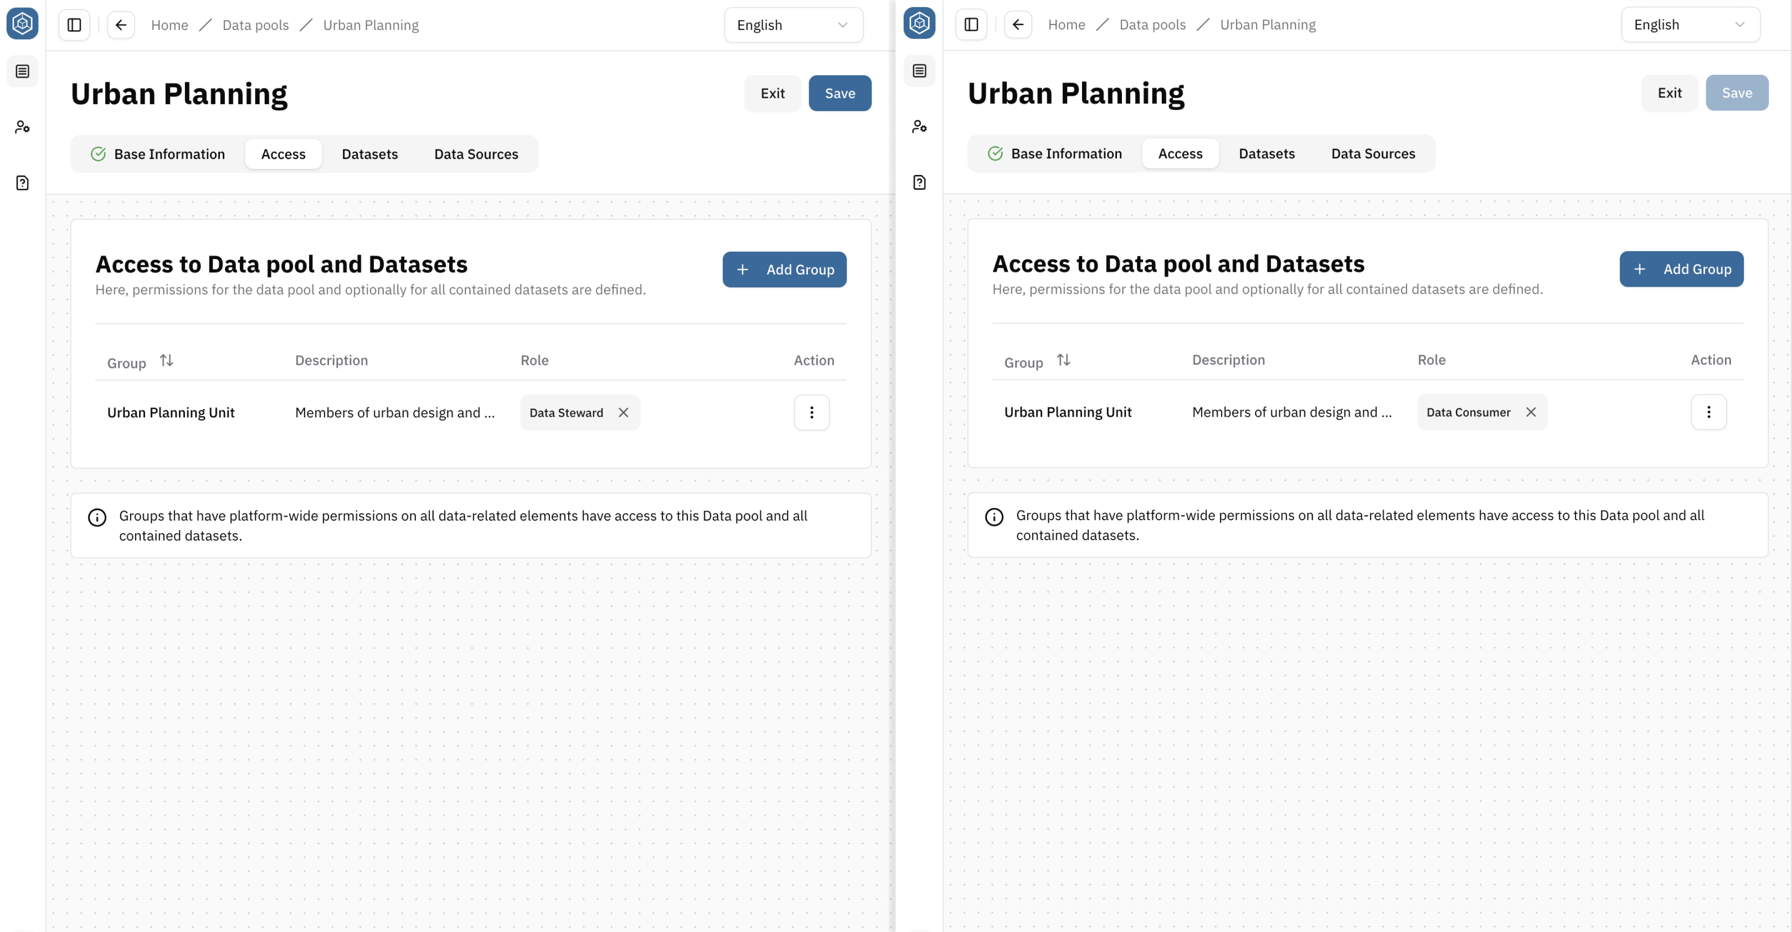The width and height of the screenshot is (1792, 932).
Task: Go back using arrow in left window
Action: [121, 25]
